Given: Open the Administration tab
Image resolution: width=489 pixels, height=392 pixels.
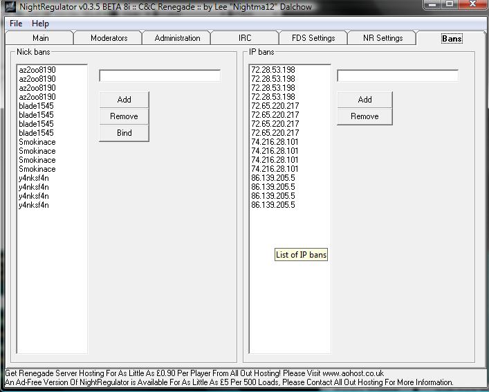Looking at the screenshot, I should 177,38.
